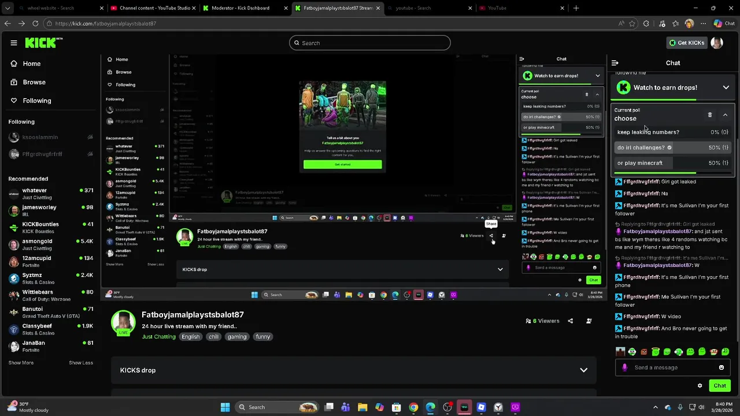Reload the page
Viewport: 740px width, 416px height.
pyautogui.click(x=35, y=24)
